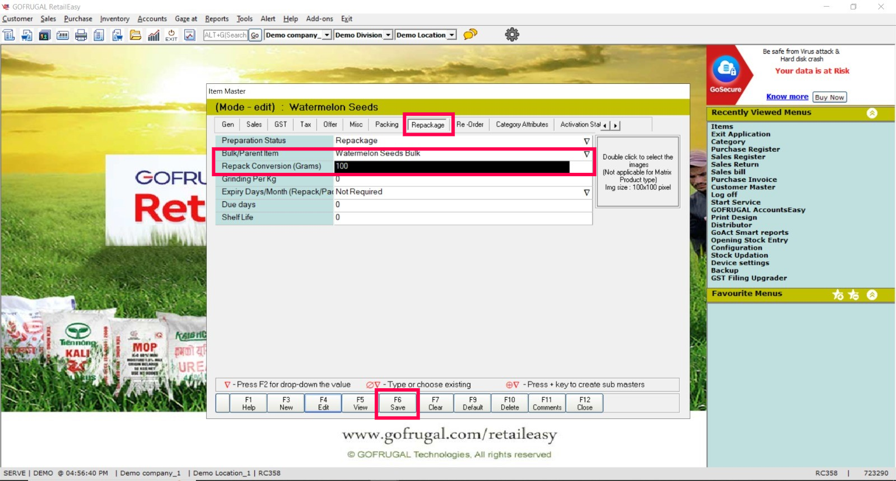
Task: Open the Tools menu
Action: (245, 19)
